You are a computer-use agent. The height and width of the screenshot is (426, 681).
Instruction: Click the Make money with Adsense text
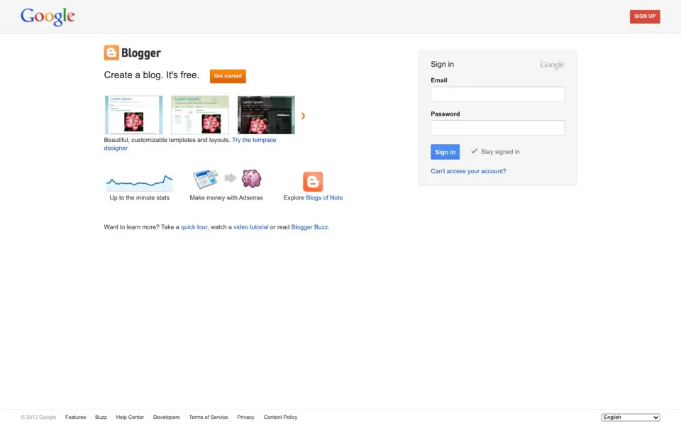(x=226, y=198)
